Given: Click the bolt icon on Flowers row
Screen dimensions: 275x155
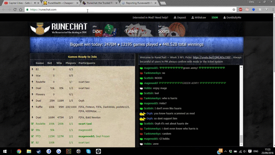Looking at the screenshot, I should (32, 94).
